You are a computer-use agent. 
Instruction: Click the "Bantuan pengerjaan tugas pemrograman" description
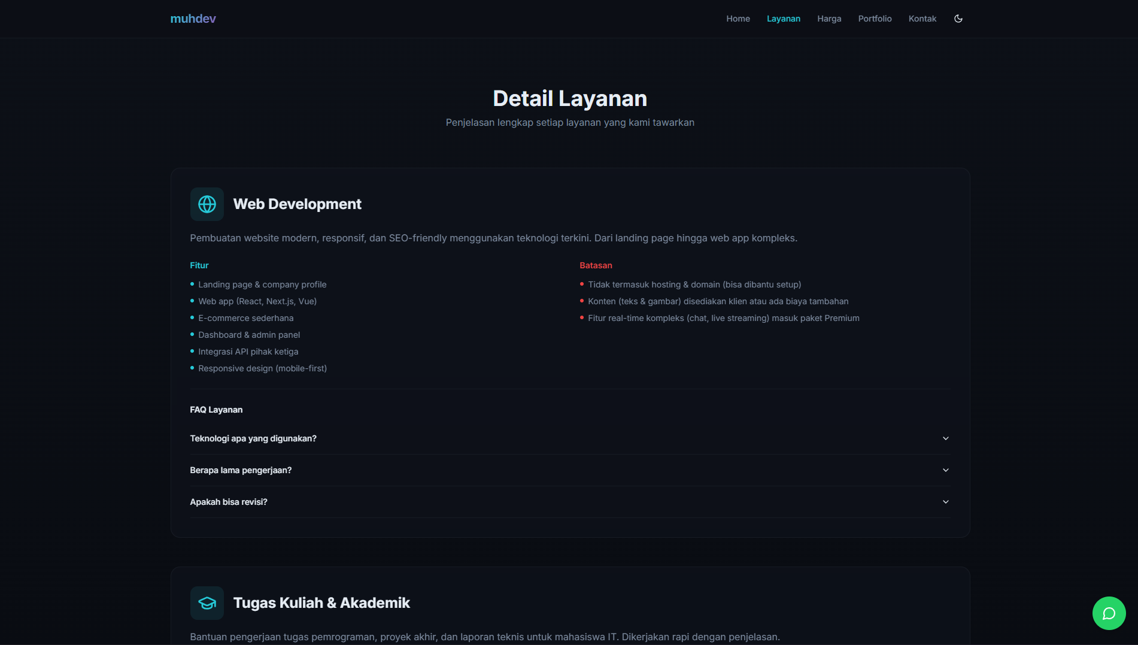point(485,637)
